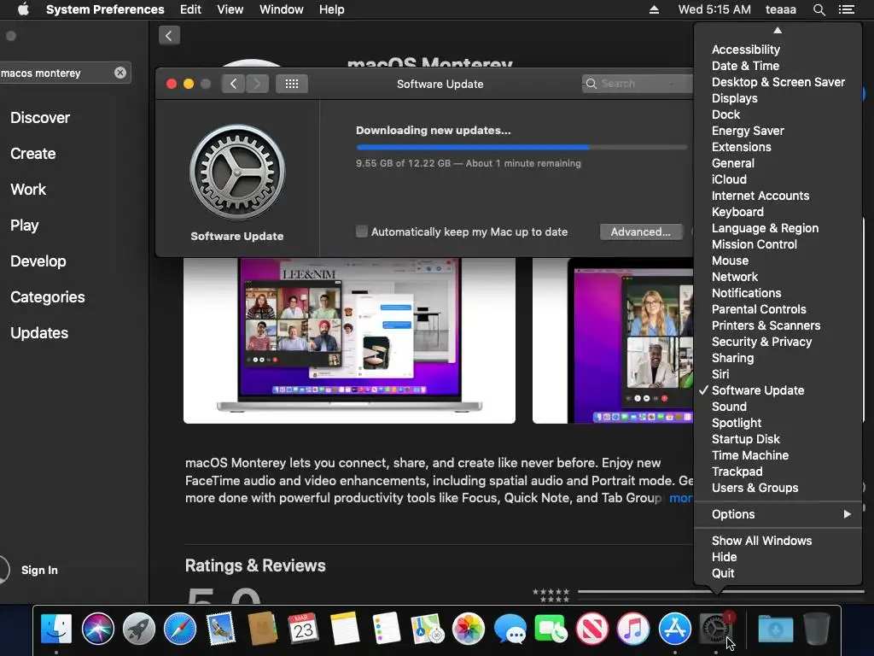The height and width of the screenshot is (656, 874).
Task: Click the up arrow atop the Dock menu
Action: 778,31
